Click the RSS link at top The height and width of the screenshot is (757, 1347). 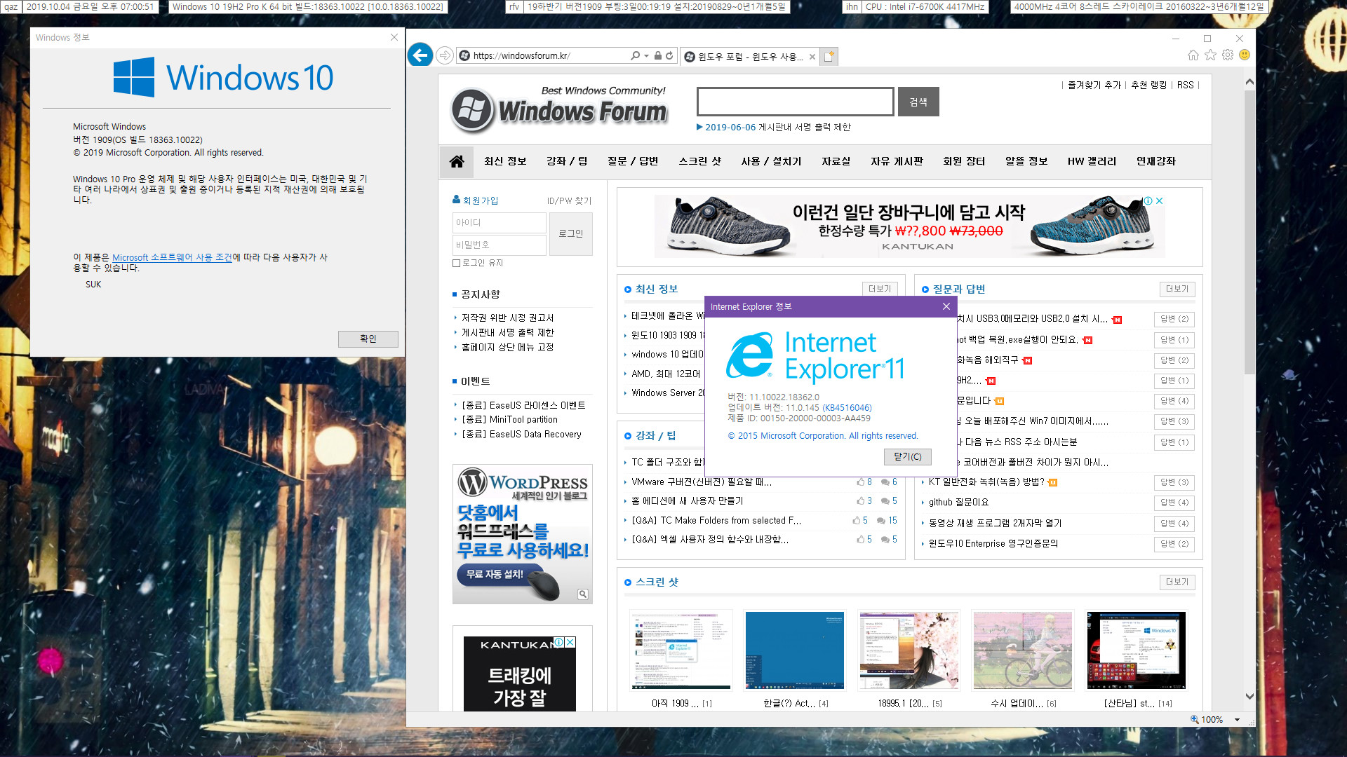pyautogui.click(x=1185, y=85)
